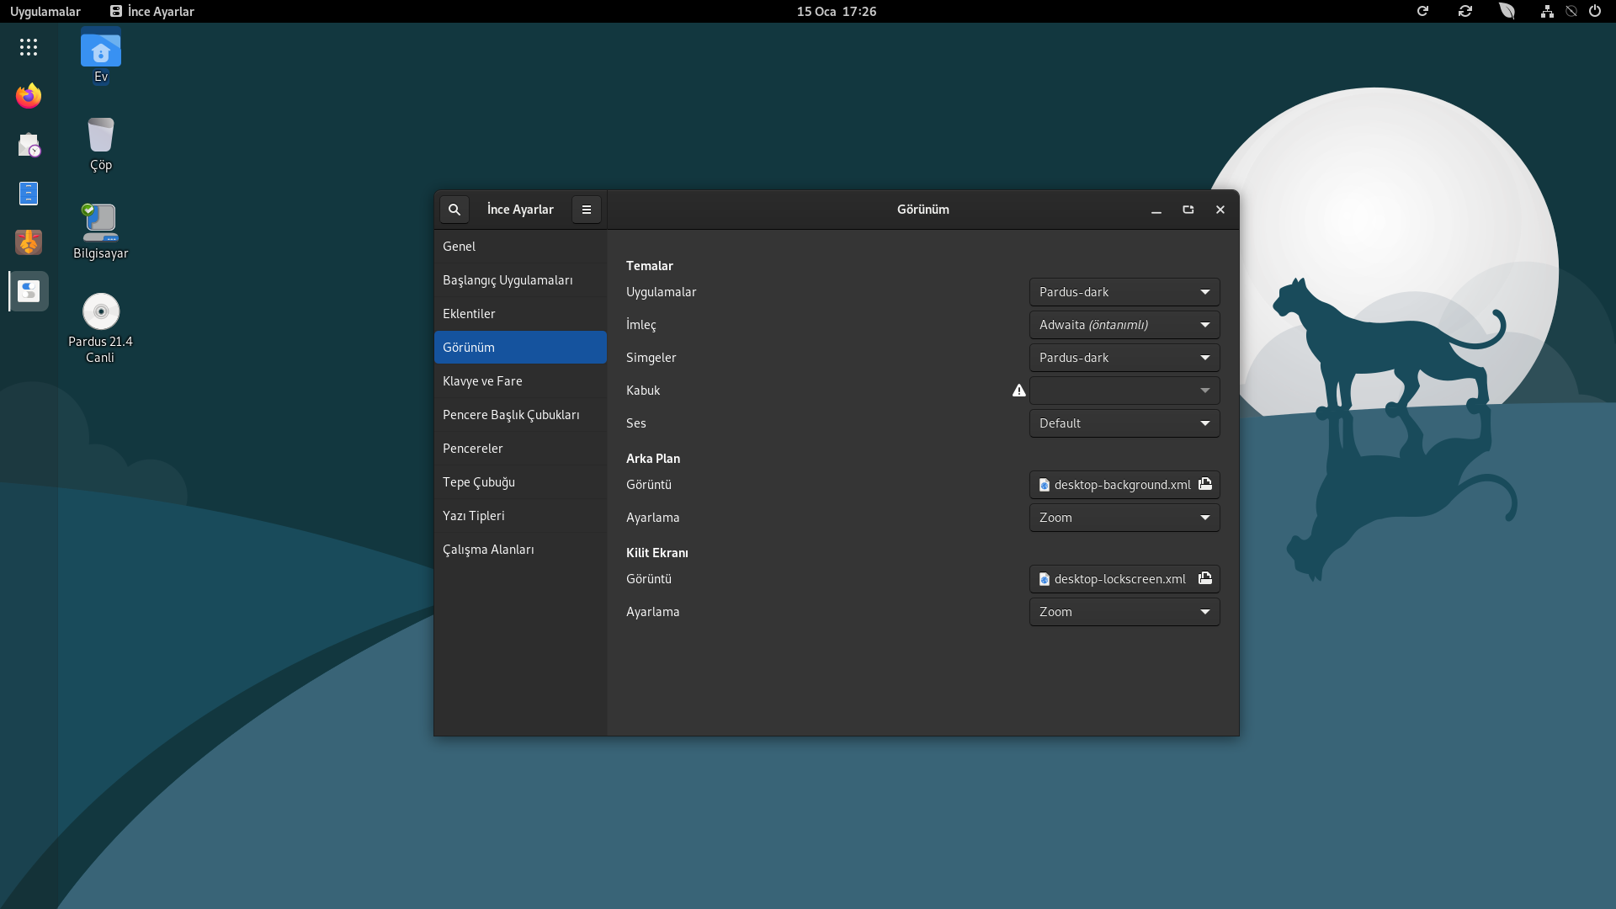1616x909 pixels.
Task: Click the search icon in İnce Ayarlar
Action: [454, 210]
